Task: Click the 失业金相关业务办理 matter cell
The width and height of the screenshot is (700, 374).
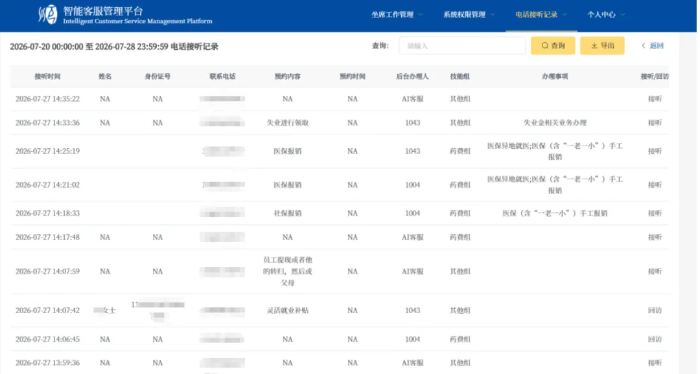Action: (555, 122)
